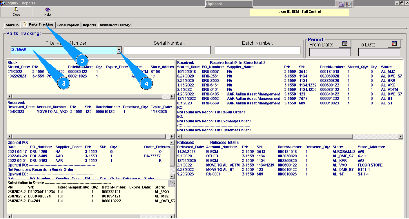
Task: Open Help from the toolbar
Action: coord(47,11)
